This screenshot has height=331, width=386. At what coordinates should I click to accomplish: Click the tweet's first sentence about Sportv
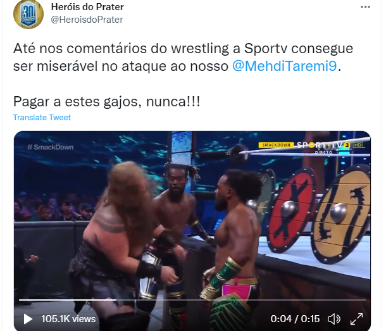(183, 57)
